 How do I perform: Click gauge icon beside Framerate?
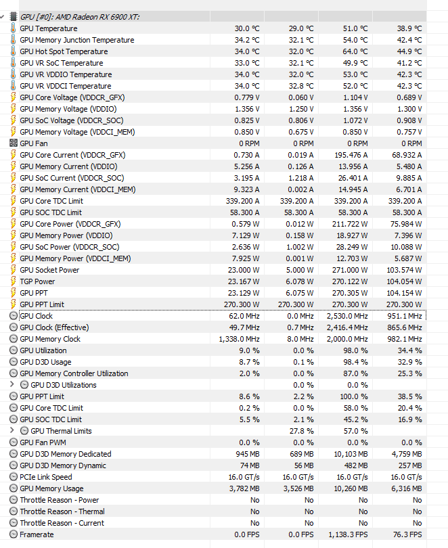coord(14,534)
